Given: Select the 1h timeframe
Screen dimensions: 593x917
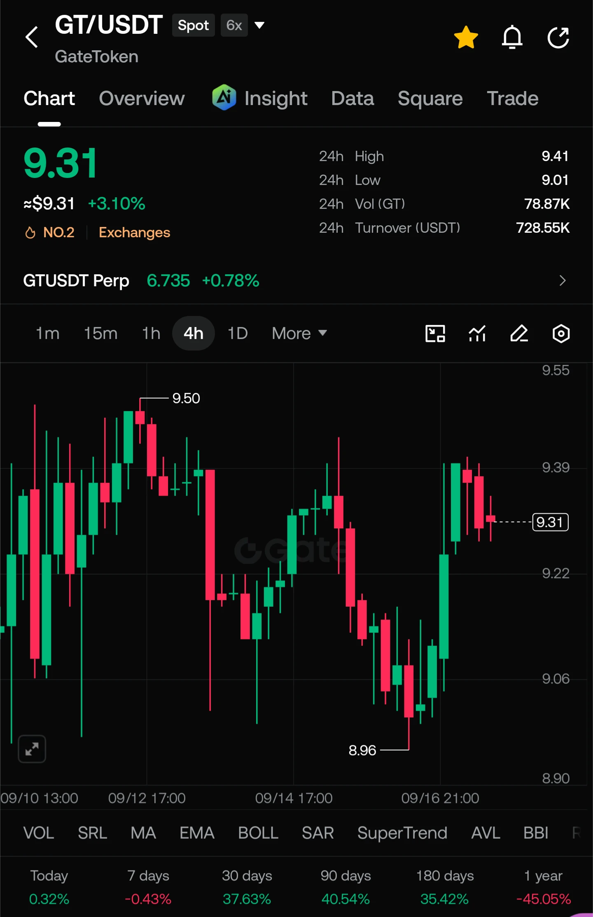Looking at the screenshot, I should 151,333.
